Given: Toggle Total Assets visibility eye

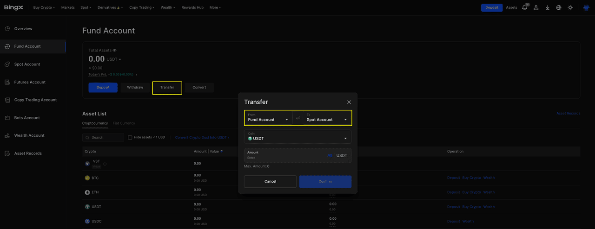Looking at the screenshot, I should tap(114, 50).
